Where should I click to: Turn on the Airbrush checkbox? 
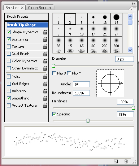coord(9,91)
